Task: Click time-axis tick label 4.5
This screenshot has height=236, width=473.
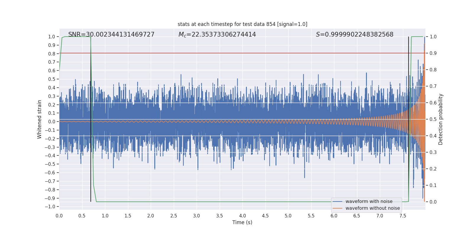Action: [265, 216]
